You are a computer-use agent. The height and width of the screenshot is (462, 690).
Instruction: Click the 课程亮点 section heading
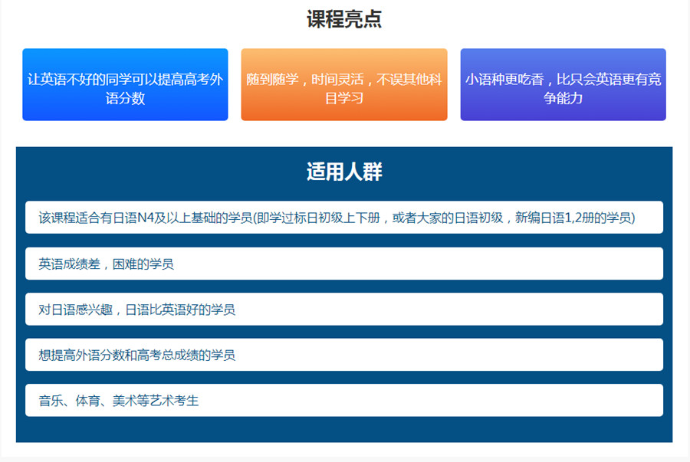(x=344, y=20)
